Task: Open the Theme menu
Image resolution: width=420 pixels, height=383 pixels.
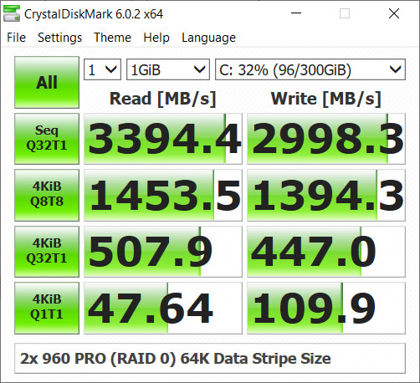Action: (x=112, y=38)
